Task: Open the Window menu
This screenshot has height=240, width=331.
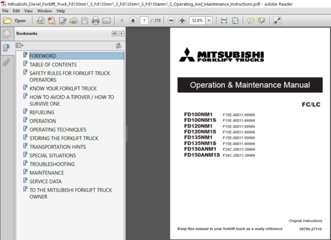Action: (45, 11)
